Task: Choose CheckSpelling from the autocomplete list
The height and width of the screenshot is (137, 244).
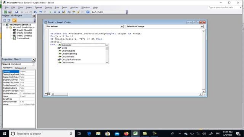Action: [x=82, y=54]
